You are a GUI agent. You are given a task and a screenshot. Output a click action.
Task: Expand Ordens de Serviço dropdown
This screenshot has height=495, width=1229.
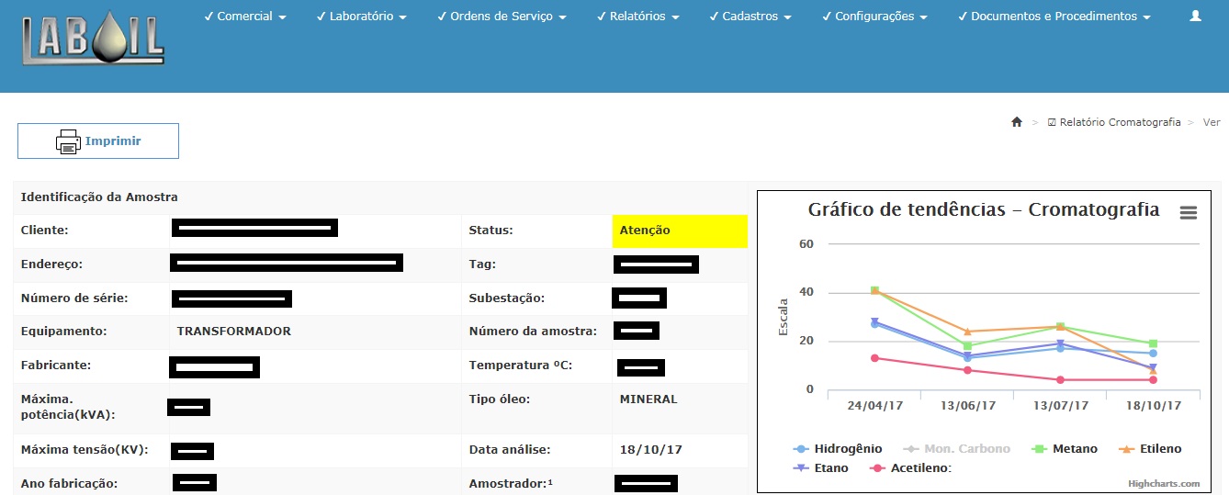click(x=502, y=17)
